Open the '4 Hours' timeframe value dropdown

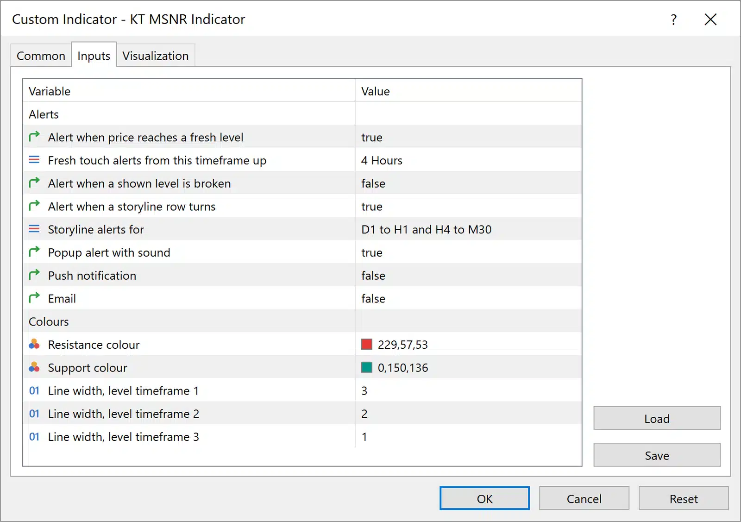pyautogui.click(x=468, y=160)
